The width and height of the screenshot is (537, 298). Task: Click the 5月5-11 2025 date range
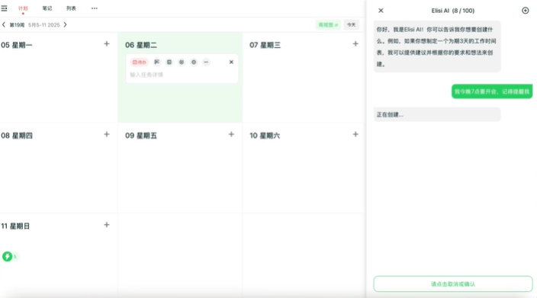pyautogui.click(x=43, y=25)
